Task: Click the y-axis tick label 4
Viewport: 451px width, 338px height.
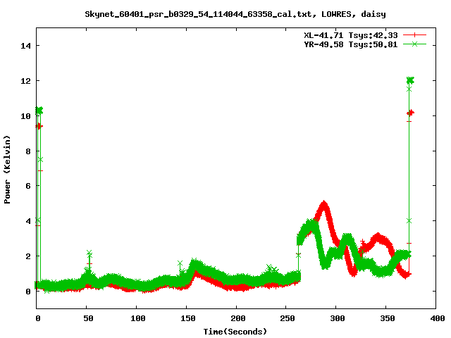Action: click(28, 221)
